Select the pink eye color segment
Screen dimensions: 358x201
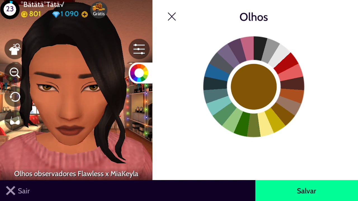pyautogui.click(x=248, y=47)
